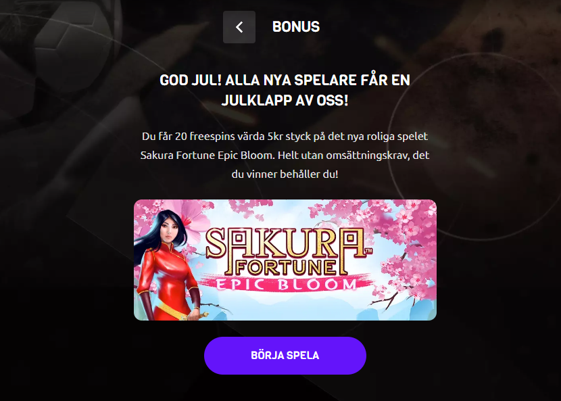Click the 'du vinner behåller du!' line
This screenshot has height=401, width=561.
click(x=285, y=174)
